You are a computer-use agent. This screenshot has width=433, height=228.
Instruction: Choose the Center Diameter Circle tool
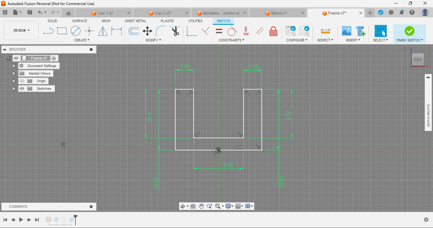tap(75, 31)
